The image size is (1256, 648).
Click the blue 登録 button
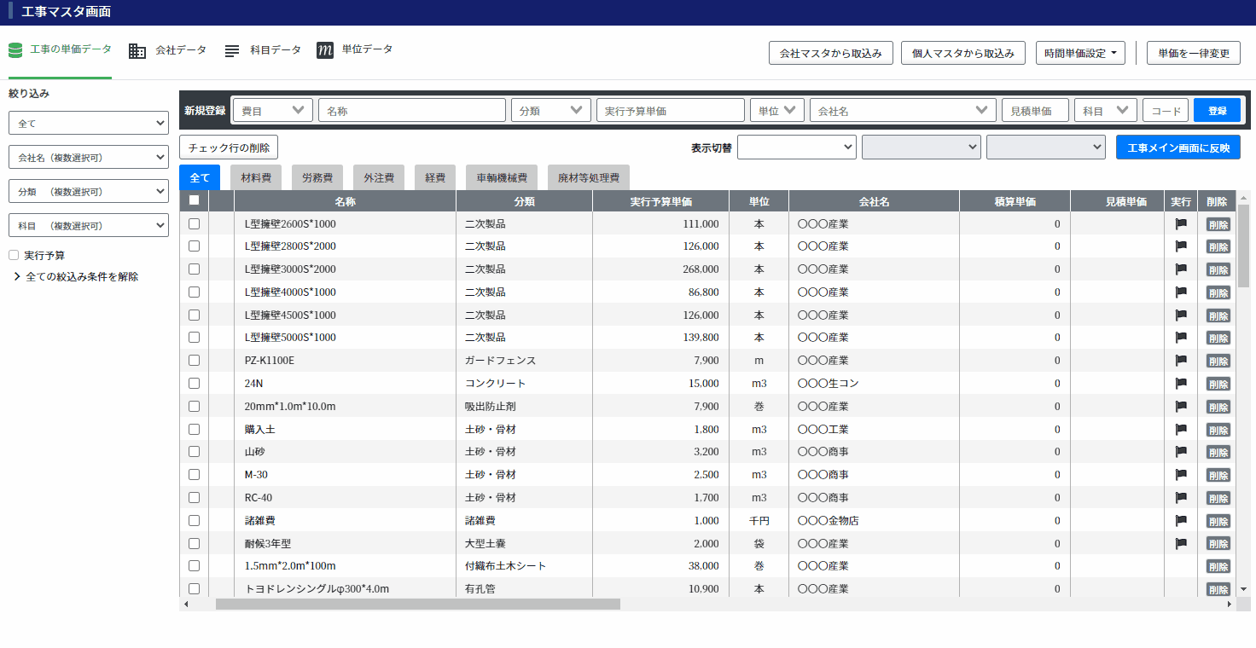pos(1218,110)
